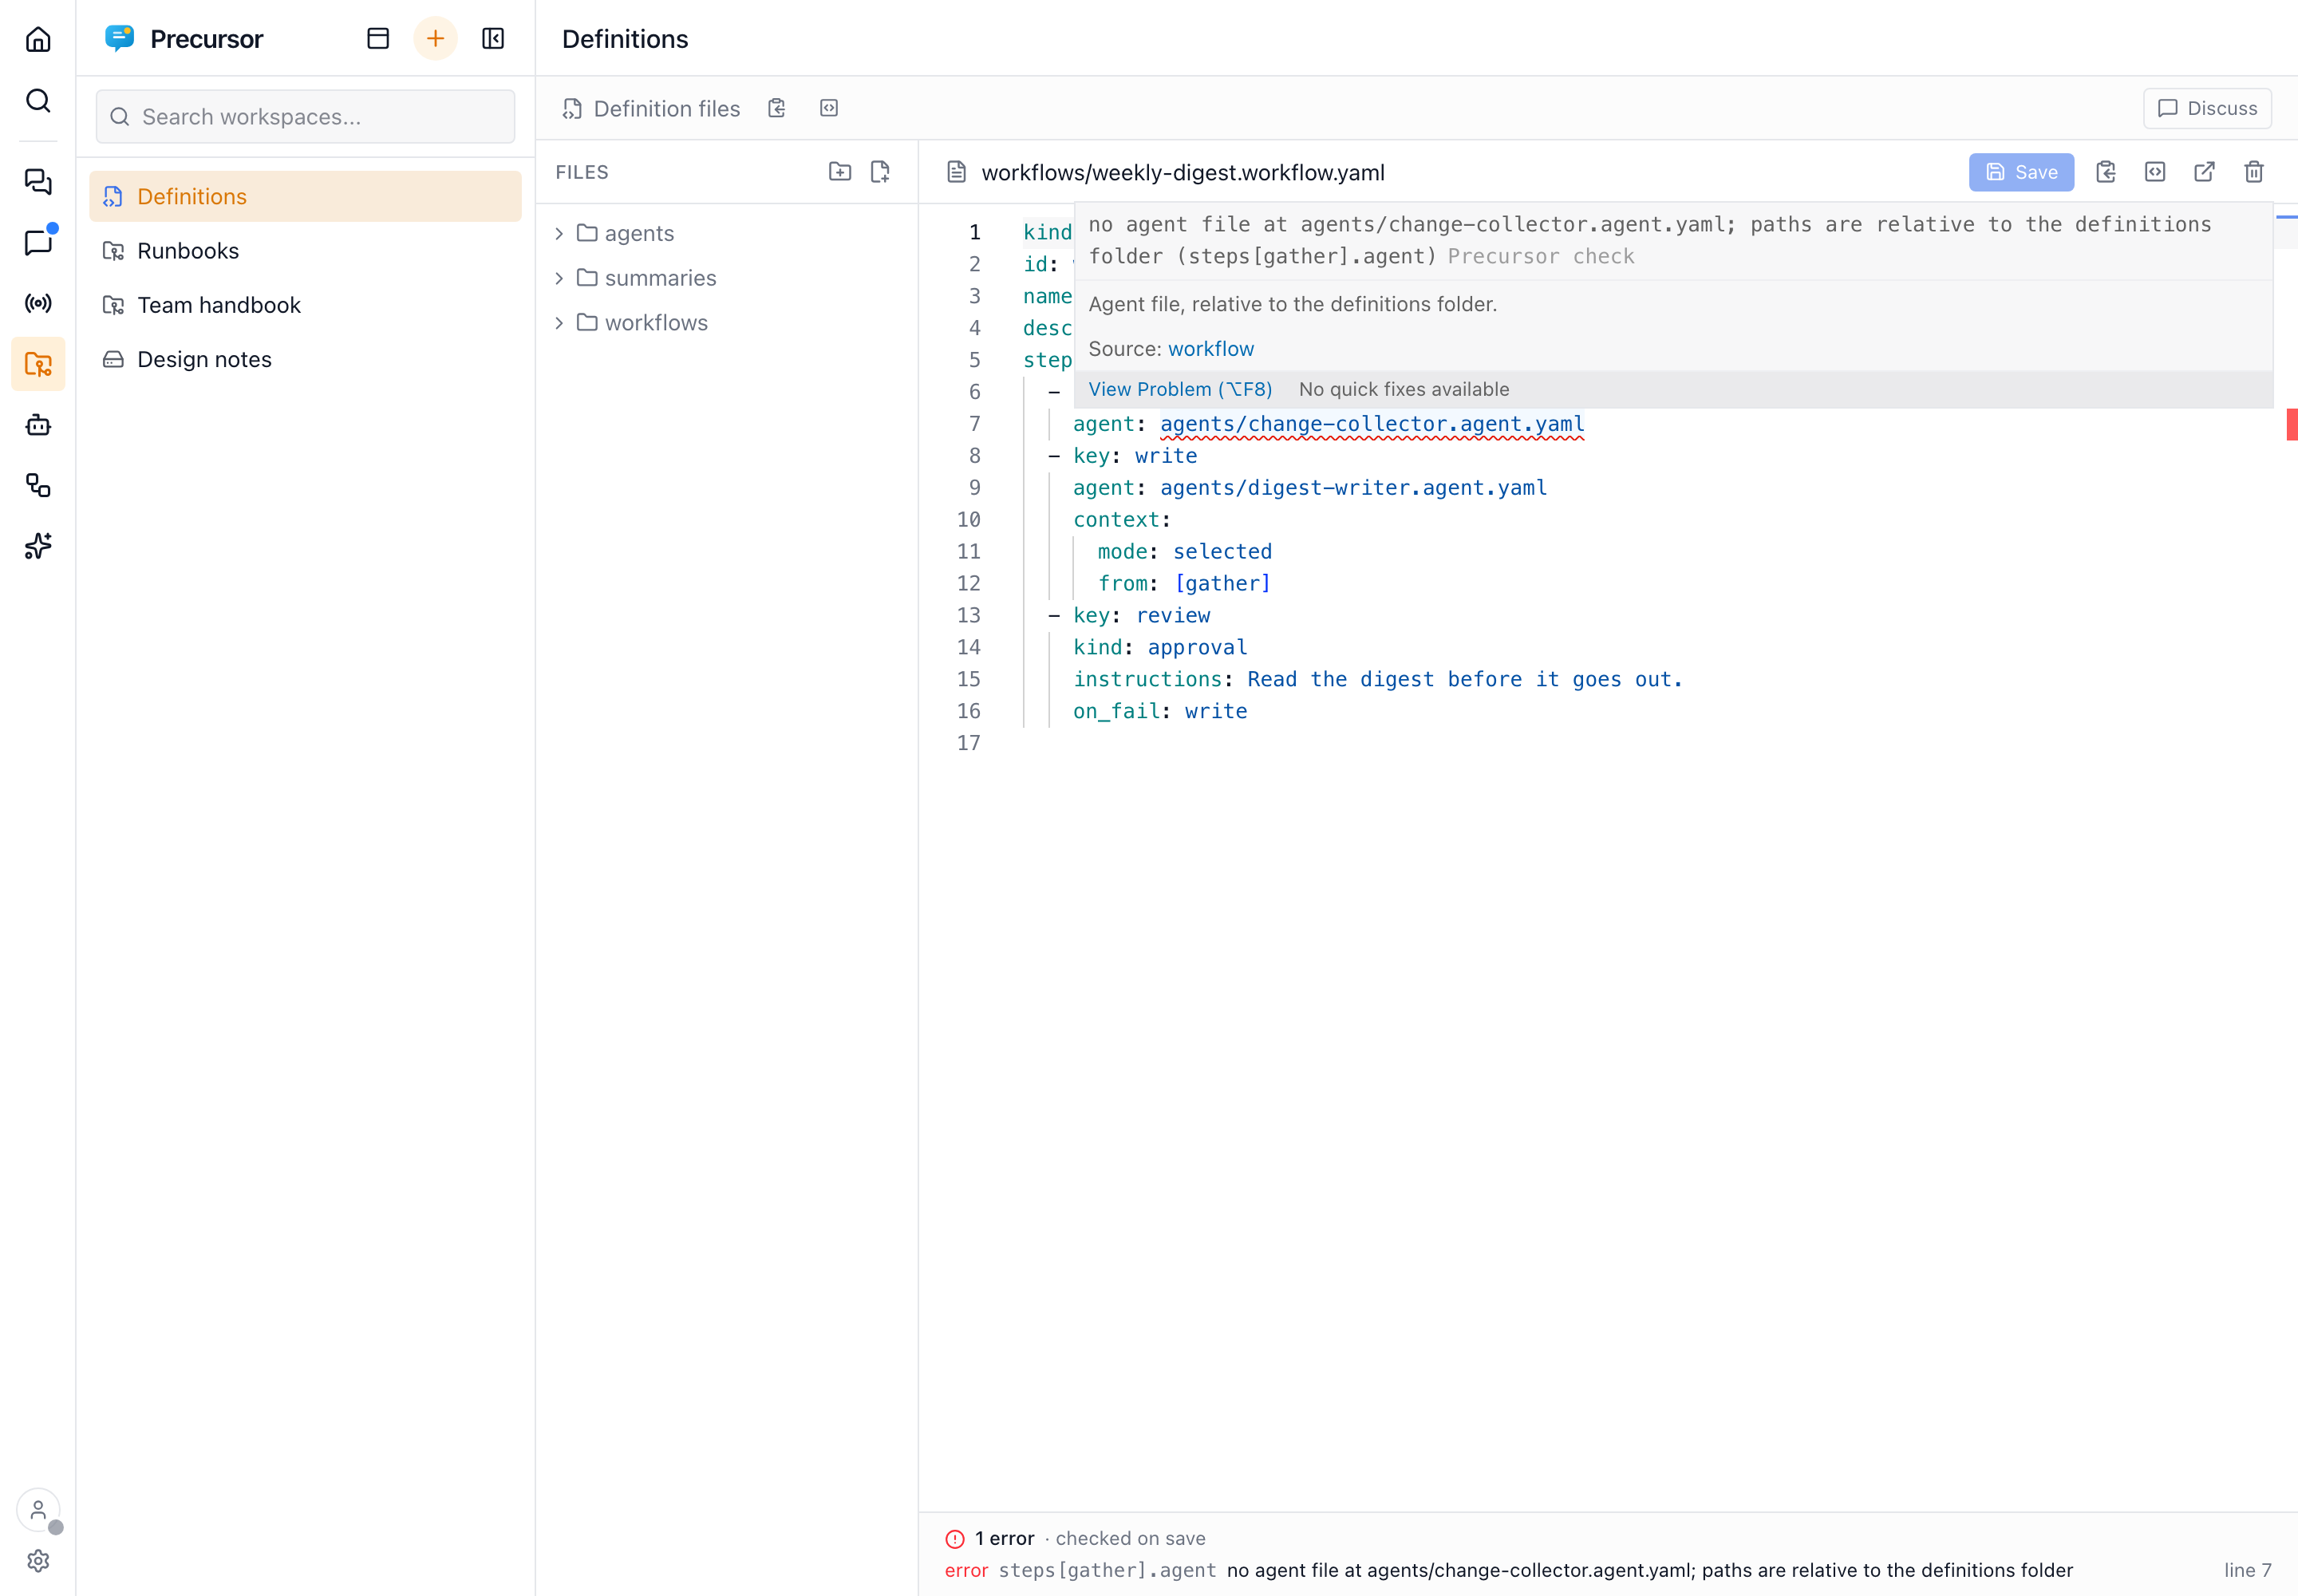Screen dimensions: 2298x1596
Task: Open the robot agents icon in the left rail
Action: pos(38,425)
